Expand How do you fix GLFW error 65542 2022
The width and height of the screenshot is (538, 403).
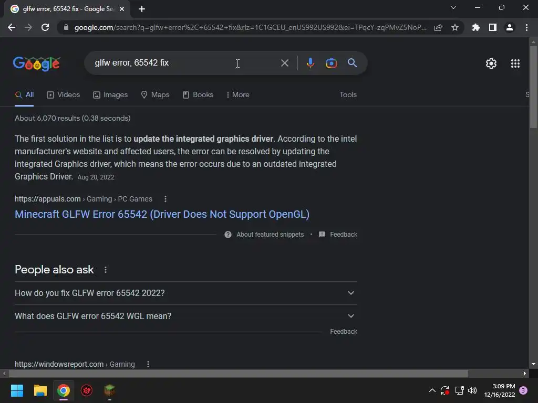(x=185, y=293)
